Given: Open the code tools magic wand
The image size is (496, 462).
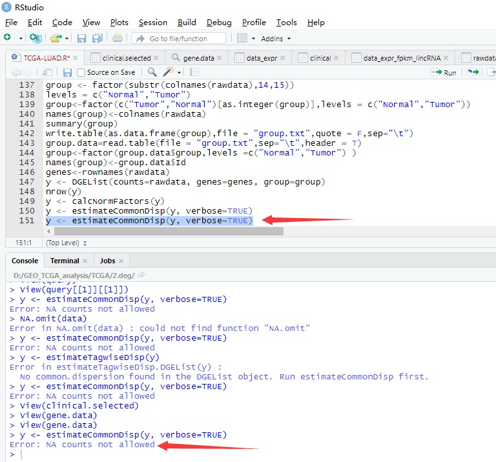Looking at the screenshot, I should click(x=169, y=72).
